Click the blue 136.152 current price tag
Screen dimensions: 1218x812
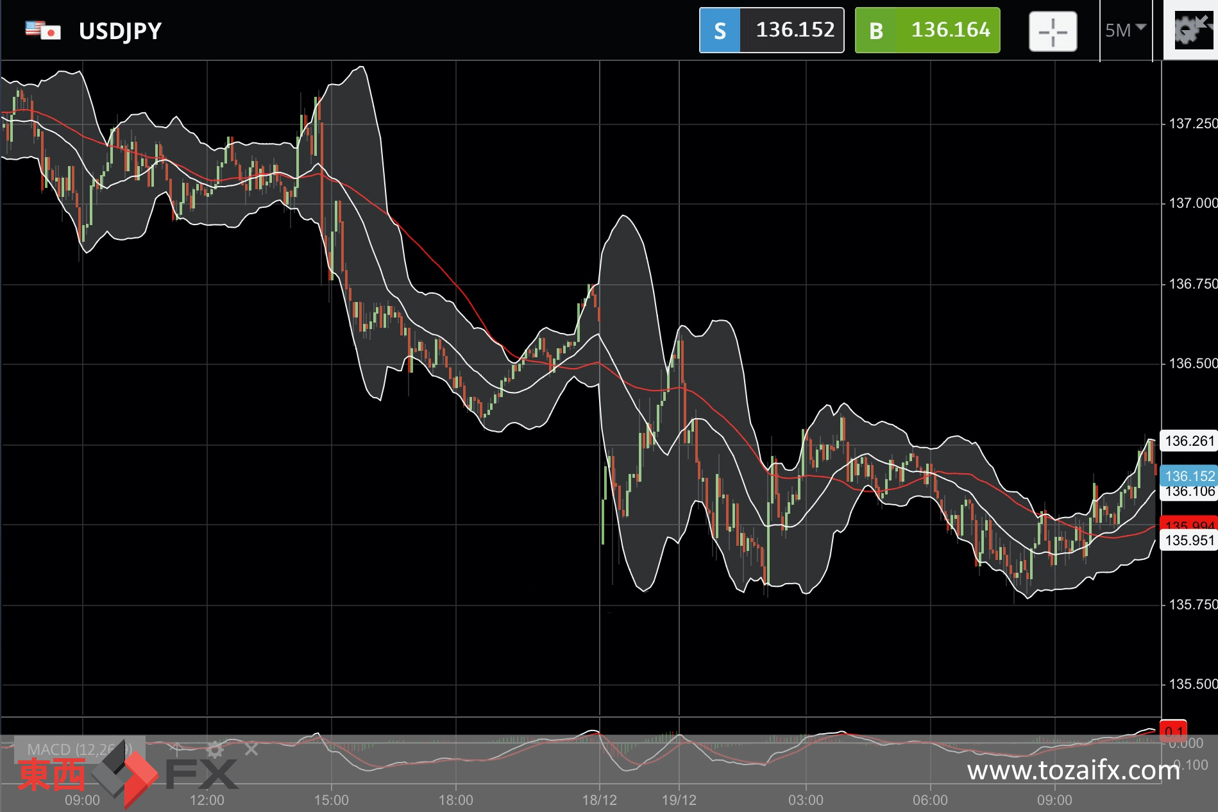1189,475
